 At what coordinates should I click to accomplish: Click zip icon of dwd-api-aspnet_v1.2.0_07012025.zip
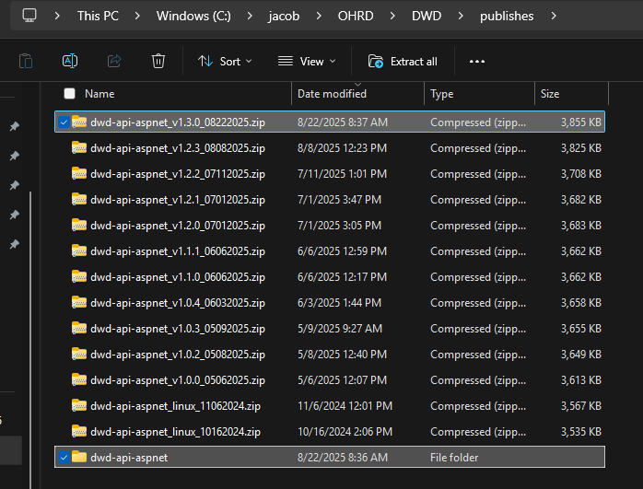(x=79, y=225)
